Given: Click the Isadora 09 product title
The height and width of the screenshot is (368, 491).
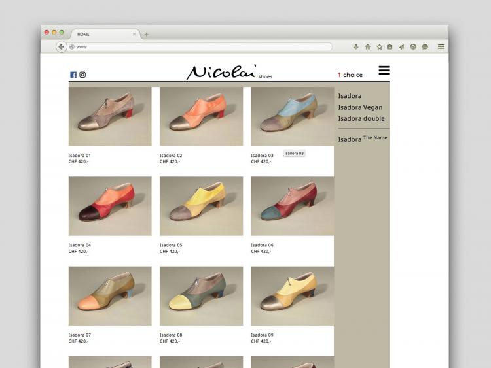Looking at the screenshot, I should click(262, 335).
